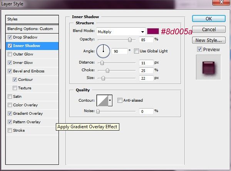Enable the Stroke effect checkbox
The image size is (231, 171).
click(x=10, y=131)
